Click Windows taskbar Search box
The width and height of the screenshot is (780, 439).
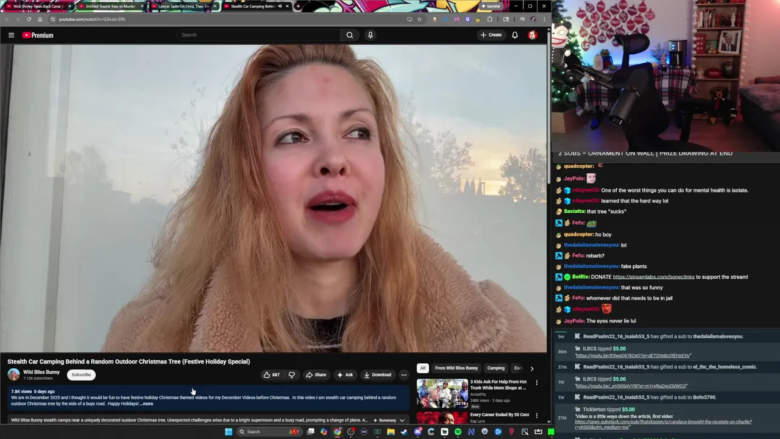(268, 432)
